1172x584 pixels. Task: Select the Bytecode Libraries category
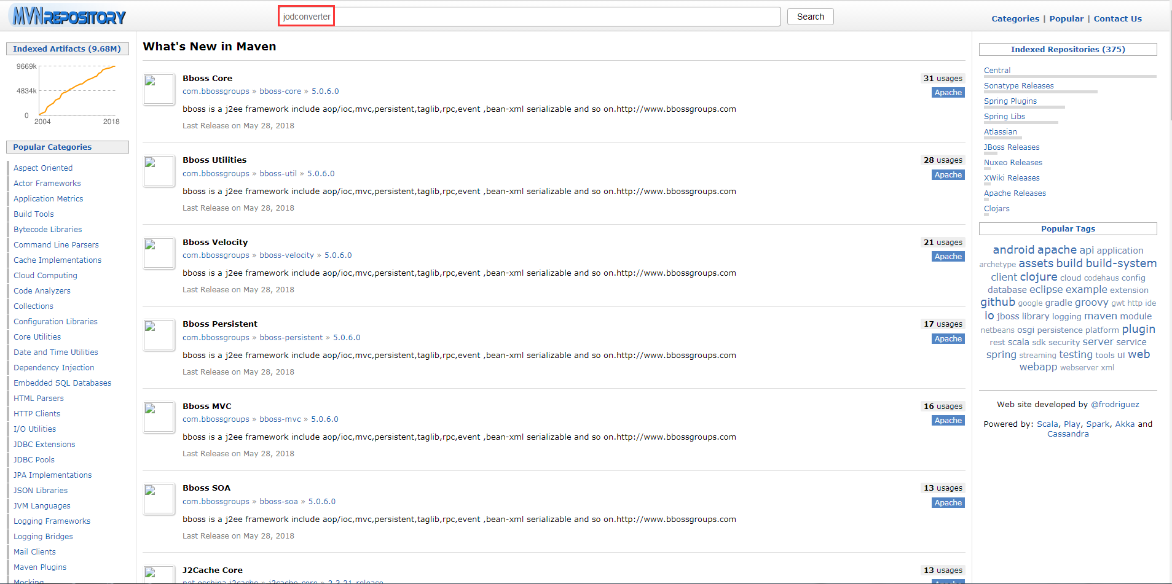coord(48,229)
